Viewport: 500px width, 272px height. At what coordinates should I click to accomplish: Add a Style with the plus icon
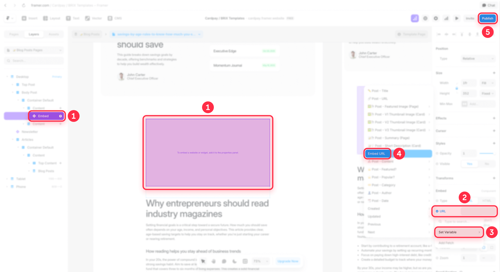[494, 143]
